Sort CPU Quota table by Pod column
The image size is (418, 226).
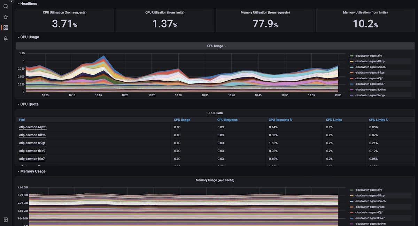point(22,120)
